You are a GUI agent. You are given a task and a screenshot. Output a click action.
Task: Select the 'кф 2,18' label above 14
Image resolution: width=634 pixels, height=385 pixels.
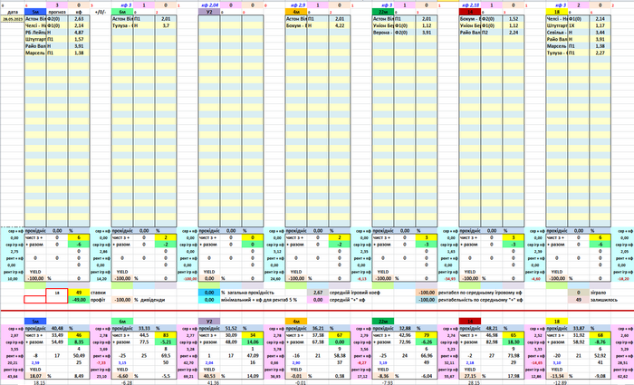[x=471, y=5]
